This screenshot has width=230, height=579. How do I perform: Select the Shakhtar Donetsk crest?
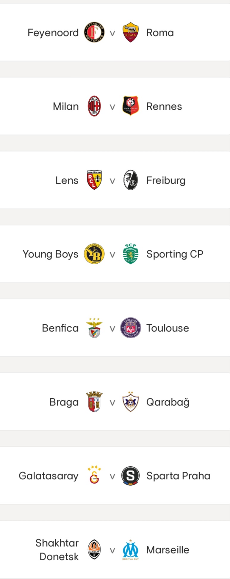pyautogui.click(x=94, y=549)
